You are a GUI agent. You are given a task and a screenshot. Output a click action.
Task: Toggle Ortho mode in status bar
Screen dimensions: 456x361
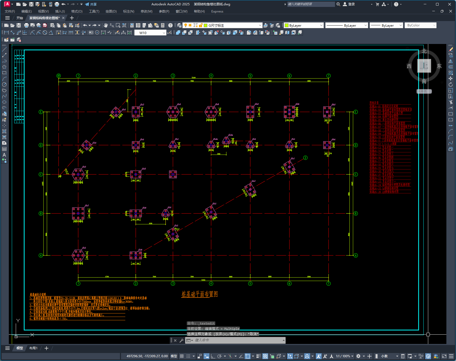(x=213, y=356)
